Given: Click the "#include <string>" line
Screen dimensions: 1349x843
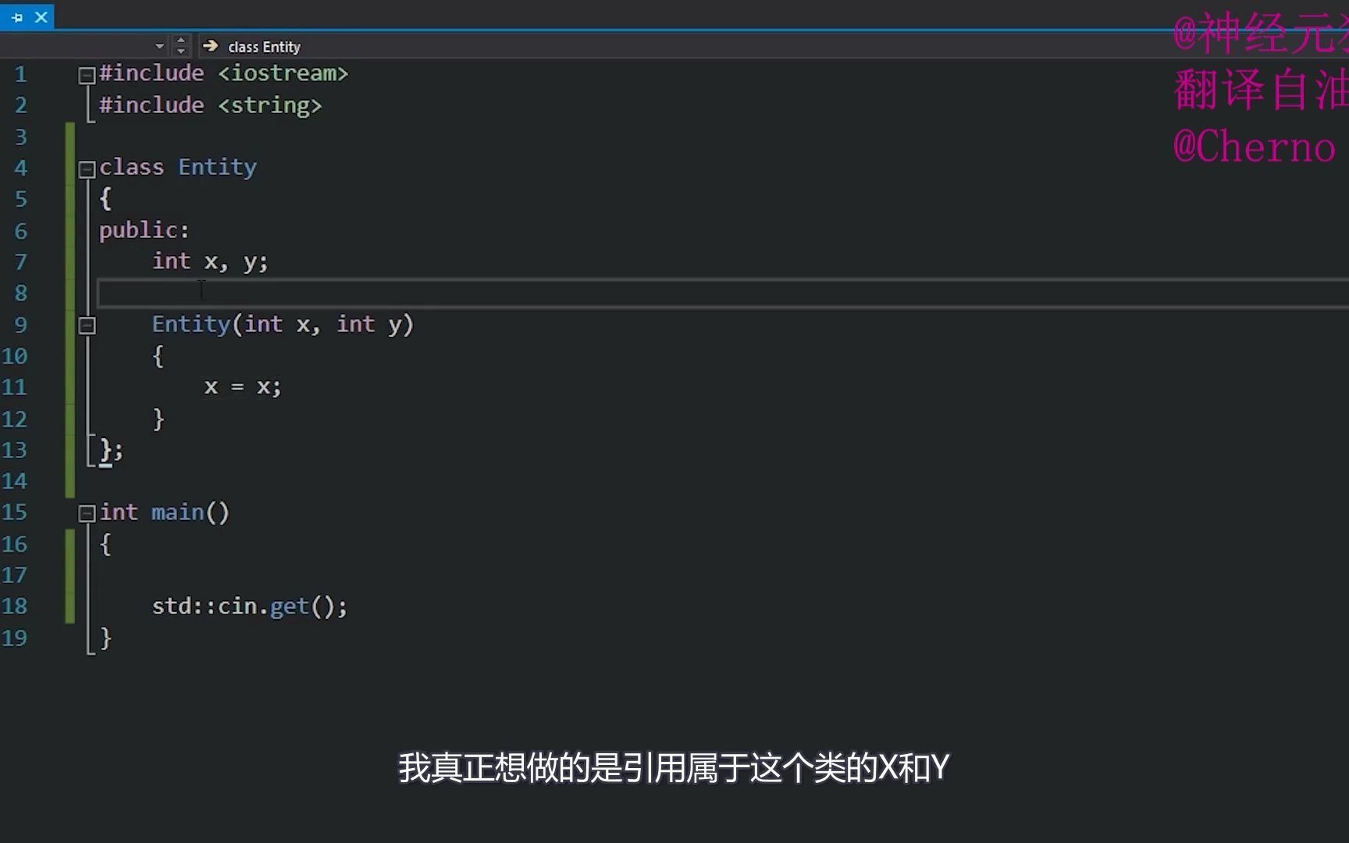Looking at the screenshot, I should coord(210,105).
